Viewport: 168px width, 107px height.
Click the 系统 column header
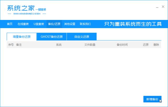(59, 45)
